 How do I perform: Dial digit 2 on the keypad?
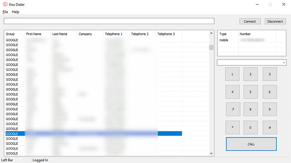pyautogui.click(x=250, y=74)
